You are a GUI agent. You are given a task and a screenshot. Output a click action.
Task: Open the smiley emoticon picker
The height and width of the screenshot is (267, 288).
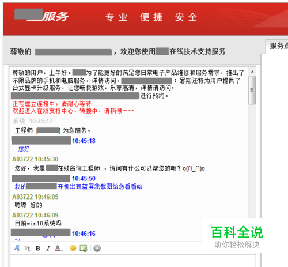(x=73, y=248)
